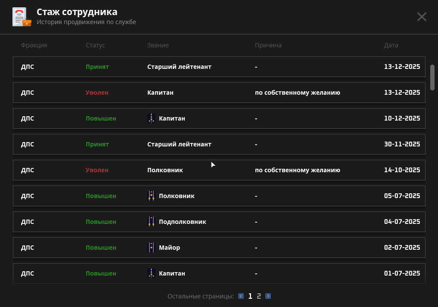Click the Полковник rank insignia icon

tap(151, 195)
